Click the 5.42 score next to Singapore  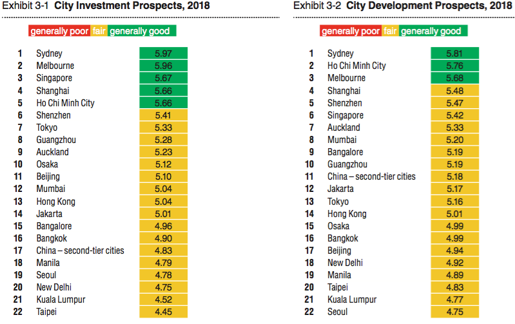pyautogui.click(x=454, y=115)
